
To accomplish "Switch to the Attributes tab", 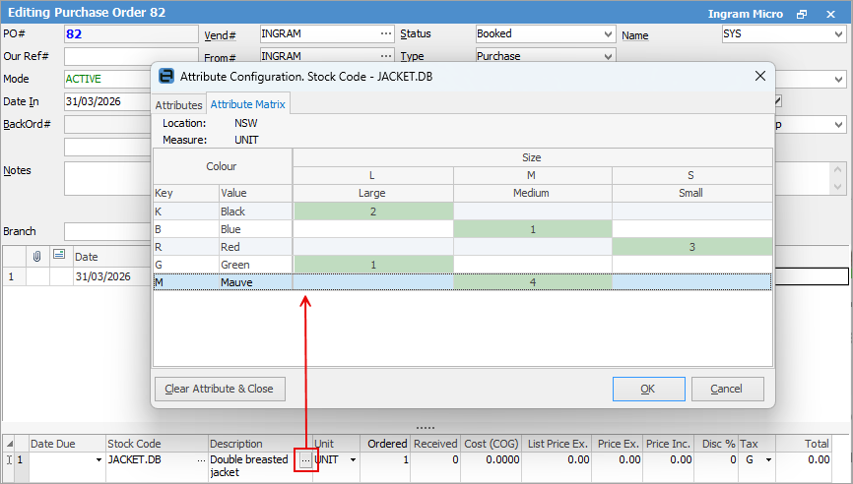I will [178, 104].
